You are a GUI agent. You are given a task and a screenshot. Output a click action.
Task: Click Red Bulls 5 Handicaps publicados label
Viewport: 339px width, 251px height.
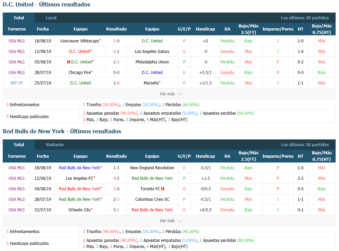28,244
